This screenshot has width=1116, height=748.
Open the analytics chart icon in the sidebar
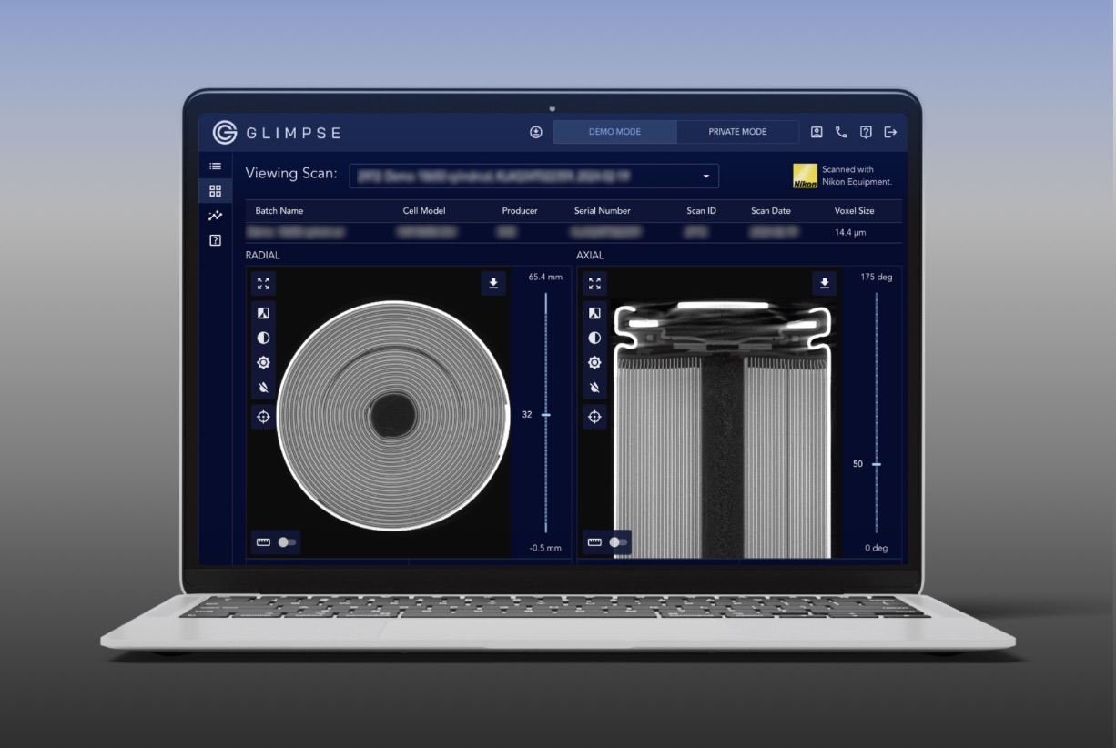pos(216,216)
